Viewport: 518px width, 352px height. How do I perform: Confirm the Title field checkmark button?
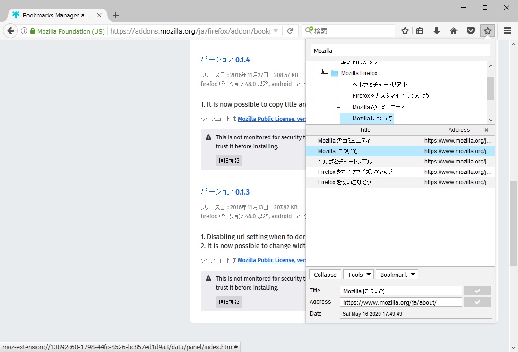pos(477,291)
